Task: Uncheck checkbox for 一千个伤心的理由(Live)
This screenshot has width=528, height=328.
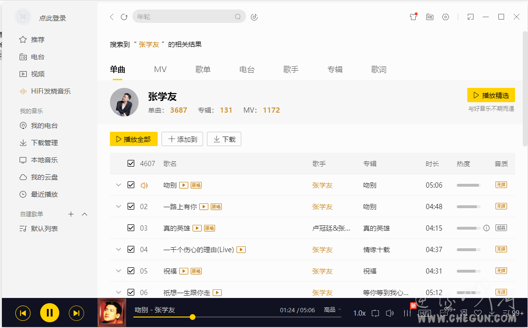Action: (131, 250)
